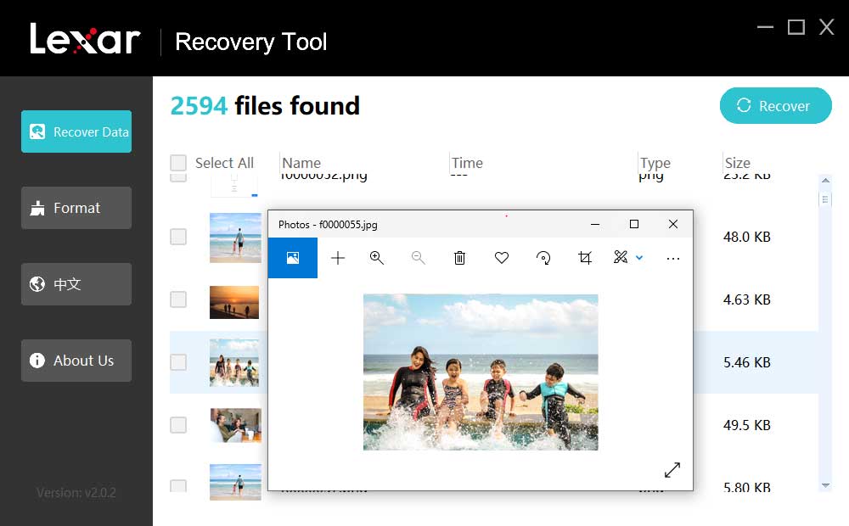Select the Crop tool in Photos
The width and height of the screenshot is (849, 526).
click(x=585, y=258)
